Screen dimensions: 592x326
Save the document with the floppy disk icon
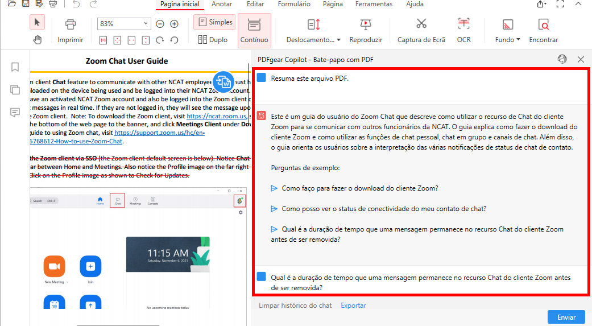point(25,4)
